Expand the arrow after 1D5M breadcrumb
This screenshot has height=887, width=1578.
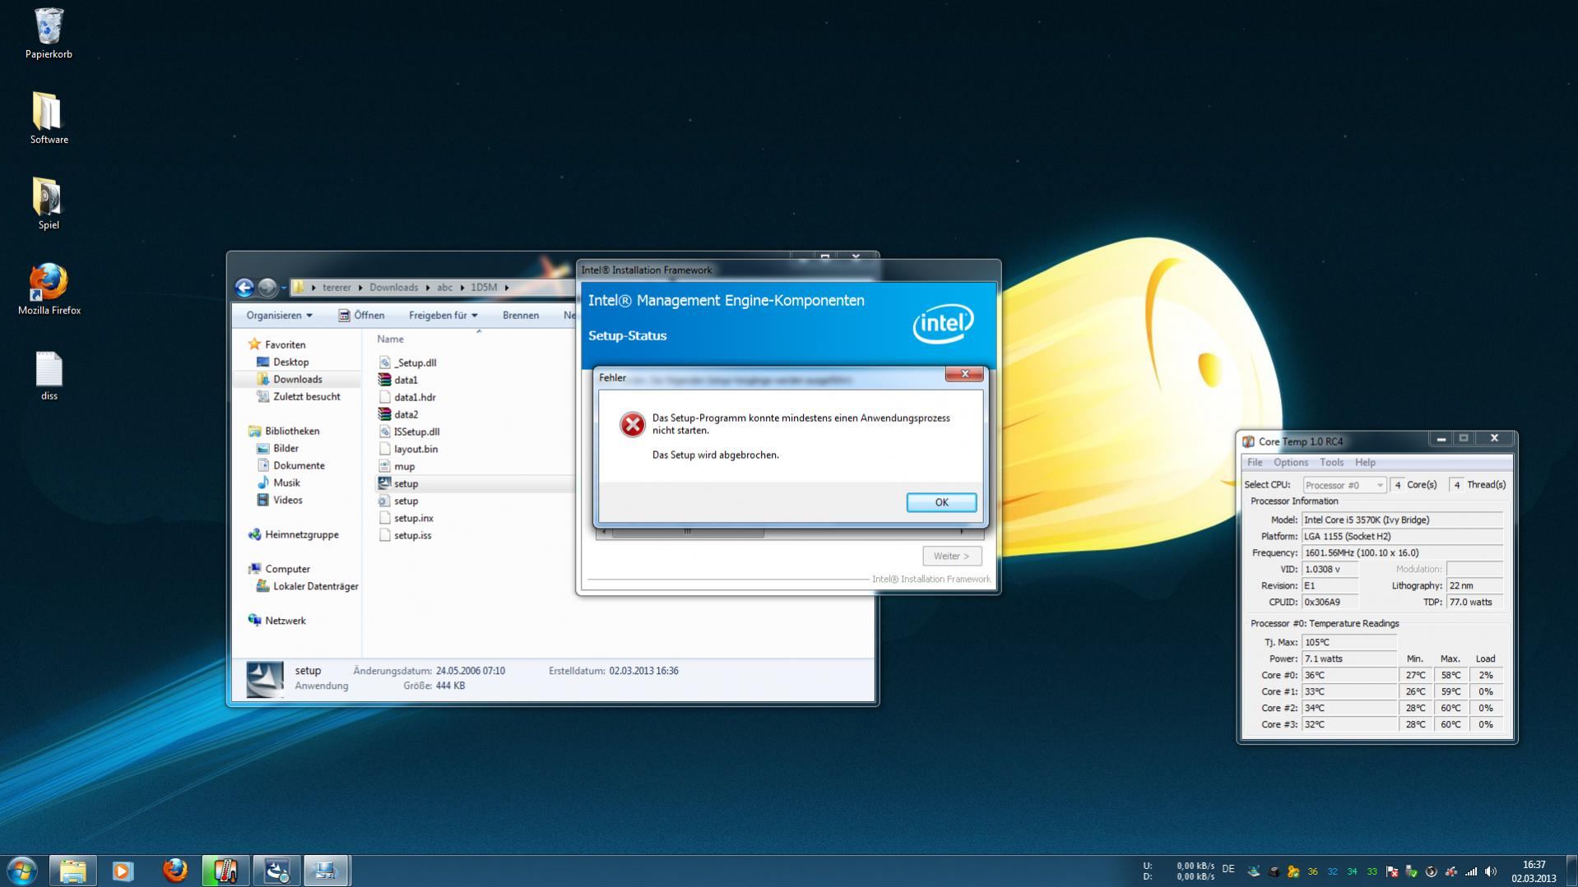(507, 287)
